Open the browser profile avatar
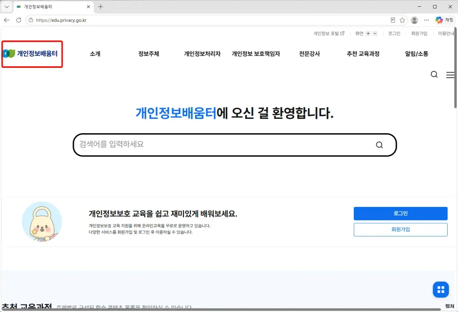This screenshot has width=458, height=312. [x=414, y=20]
